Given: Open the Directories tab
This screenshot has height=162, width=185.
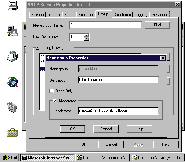Looking at the screenshot, I should pos(122,15).
